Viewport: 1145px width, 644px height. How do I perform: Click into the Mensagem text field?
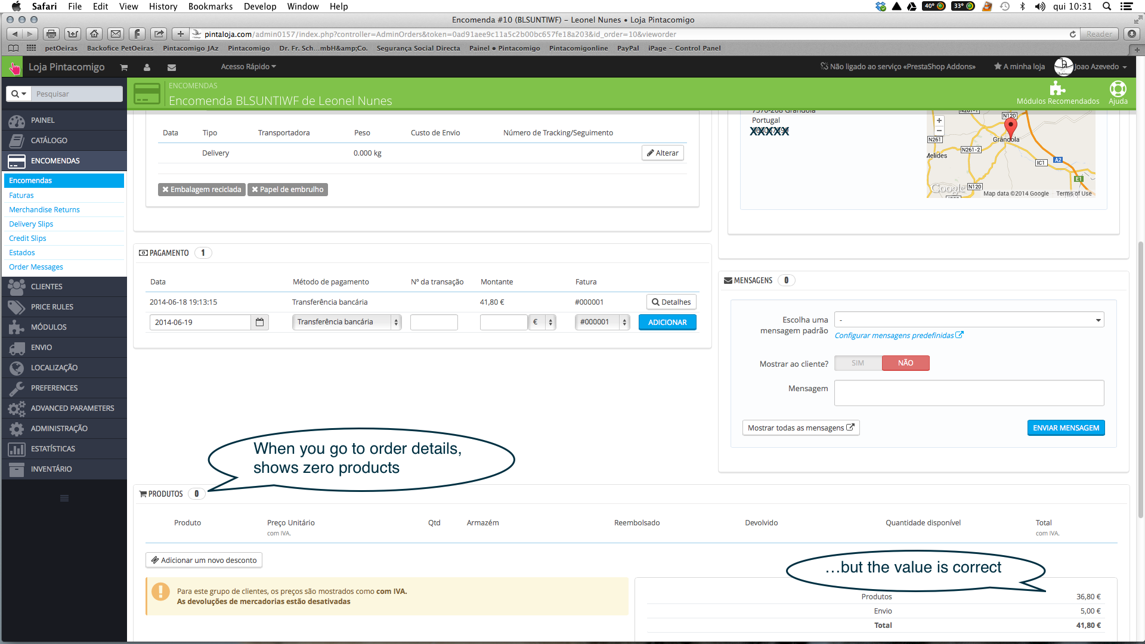pos(969,393)
